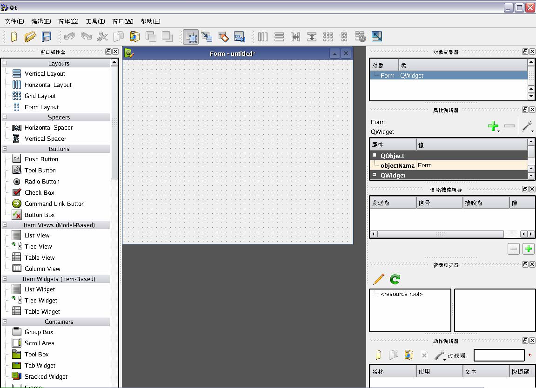Screen dimensions: 536x388
Task: Click the Adjust Size toolbar icon
Action: point(376,37)
